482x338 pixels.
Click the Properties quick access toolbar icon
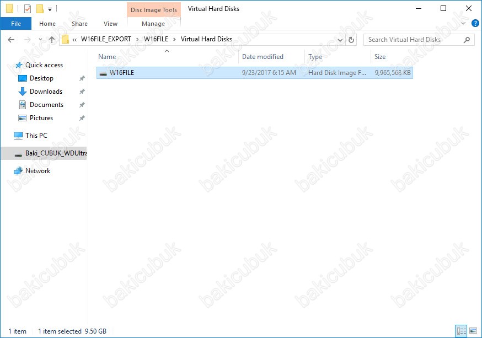pyautogui.click(x=28, y=9)
